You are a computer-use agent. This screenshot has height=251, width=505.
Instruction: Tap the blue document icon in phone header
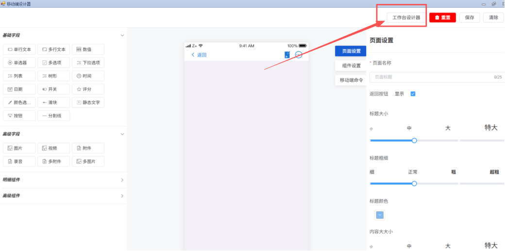click(287, 55)
